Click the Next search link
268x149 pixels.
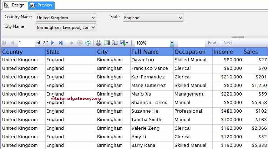point(227,43)
